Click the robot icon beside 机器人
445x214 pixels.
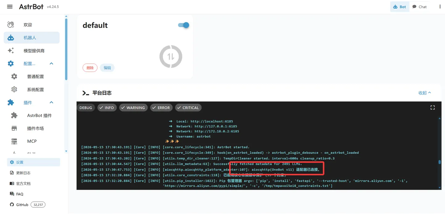[x=11, y=38]
